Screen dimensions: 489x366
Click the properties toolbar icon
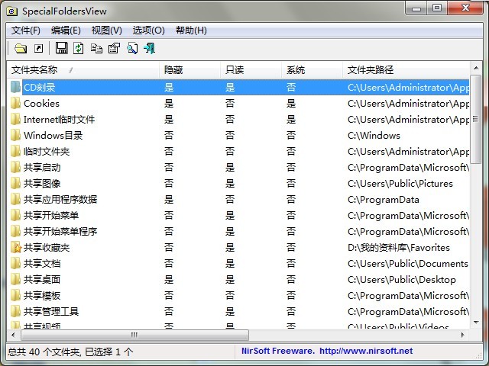click(114, 49)
